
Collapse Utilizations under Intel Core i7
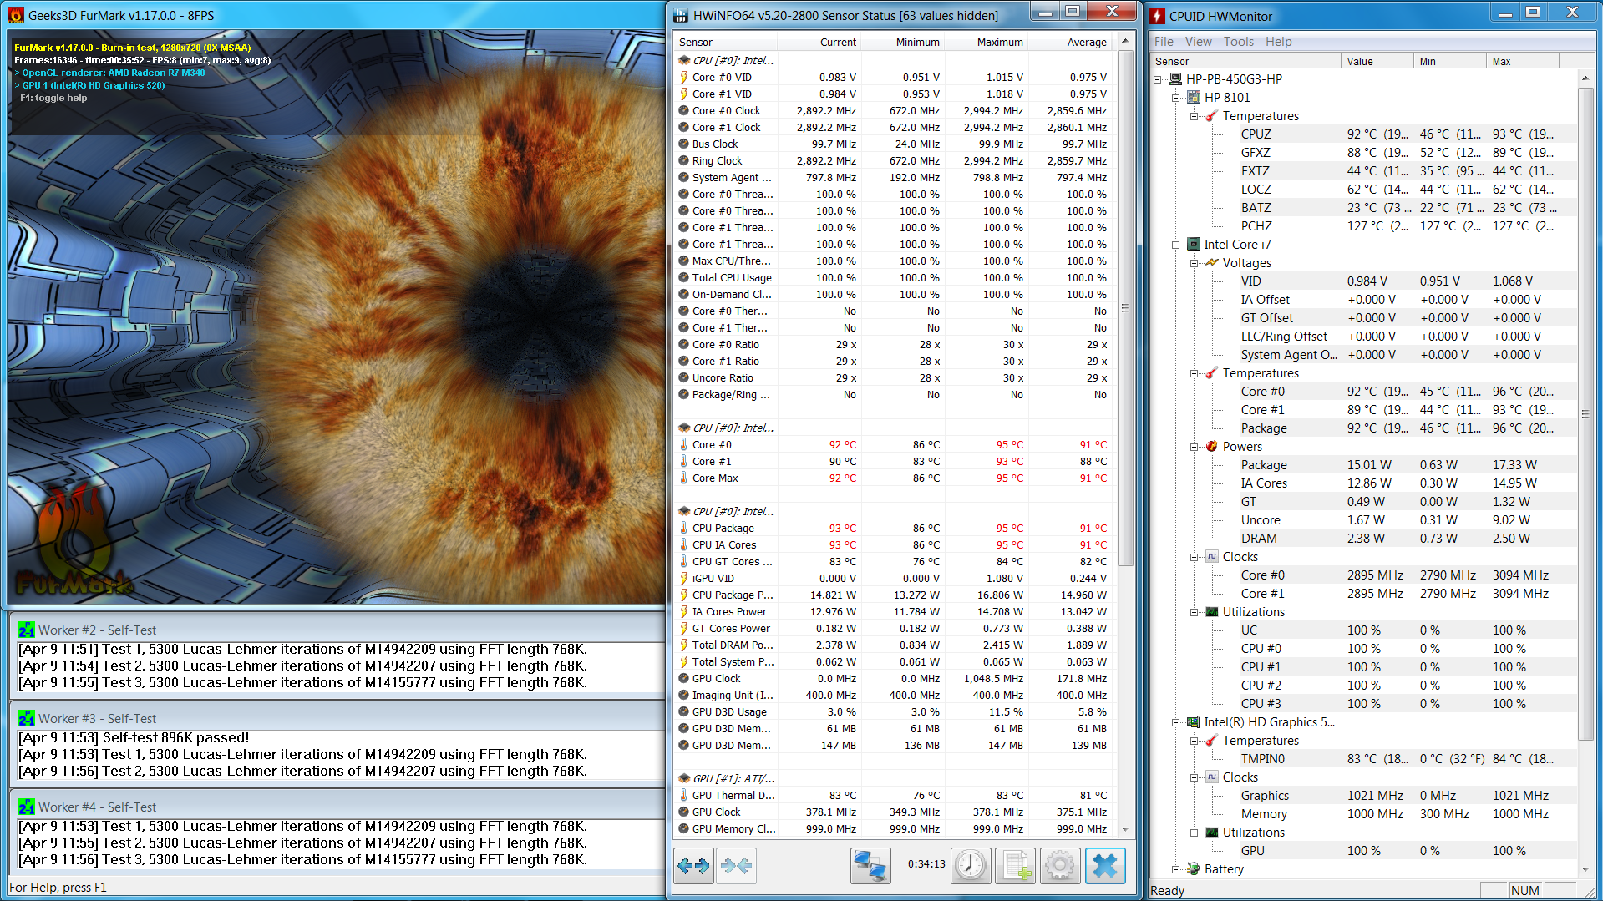pyautogui.click(x=1195, y=612)
